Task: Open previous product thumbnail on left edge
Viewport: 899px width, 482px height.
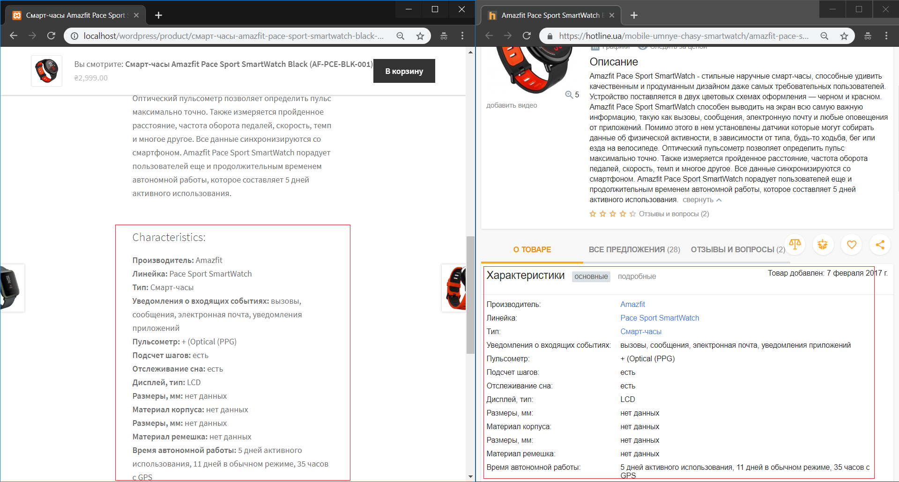Action: pos(12,288)
